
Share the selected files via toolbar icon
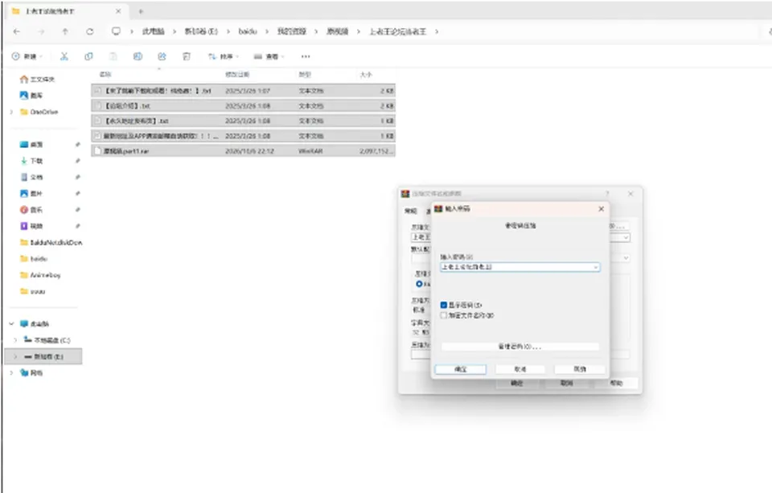pyautogui.click(x=162, y=56)
